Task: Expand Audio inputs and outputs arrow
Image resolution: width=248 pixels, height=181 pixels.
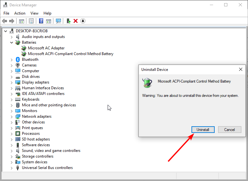Action: (x=11, y=37)
